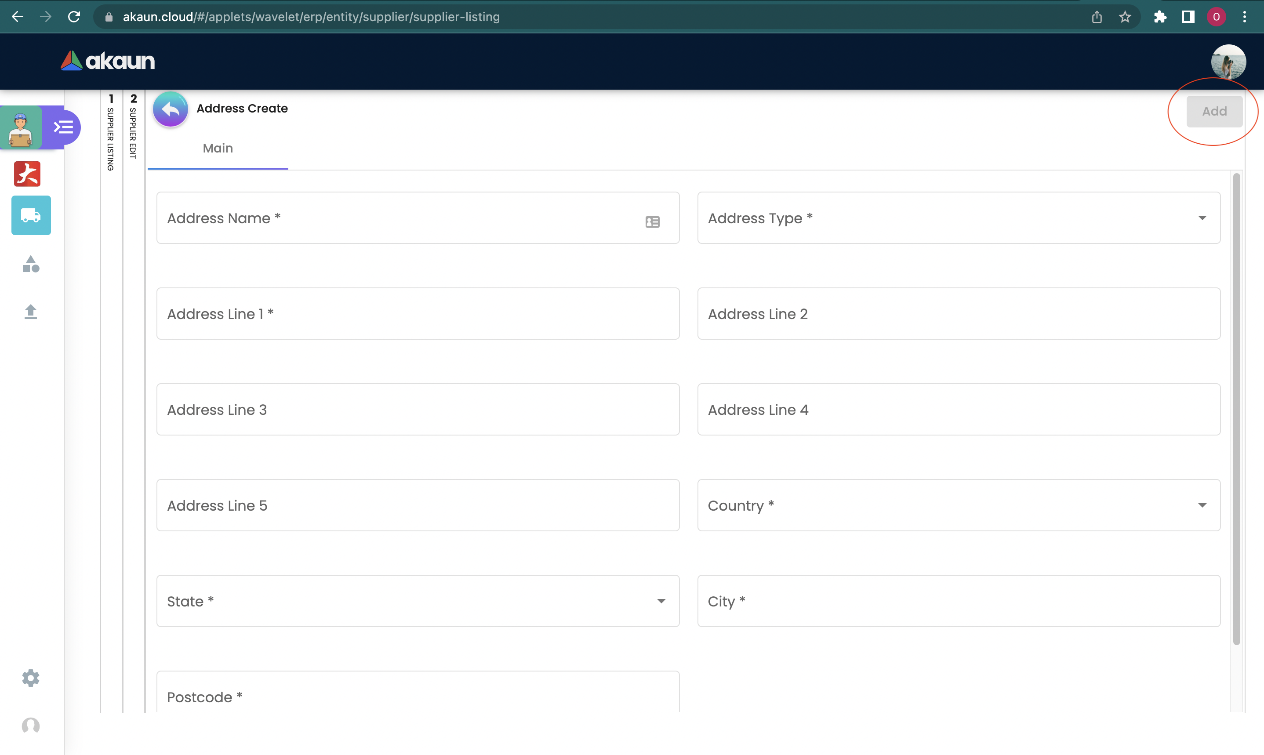Image resolution: width=1264 pixels, height=755 pixels.
Task: Switch to the Main tab
Action: (x=218, y=148)
